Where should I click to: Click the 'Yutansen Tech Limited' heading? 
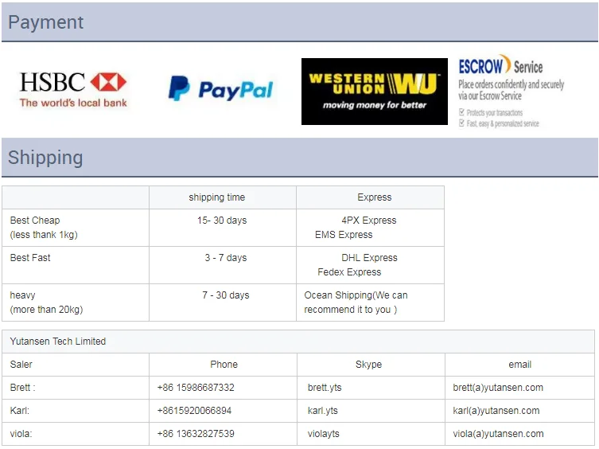58,342
